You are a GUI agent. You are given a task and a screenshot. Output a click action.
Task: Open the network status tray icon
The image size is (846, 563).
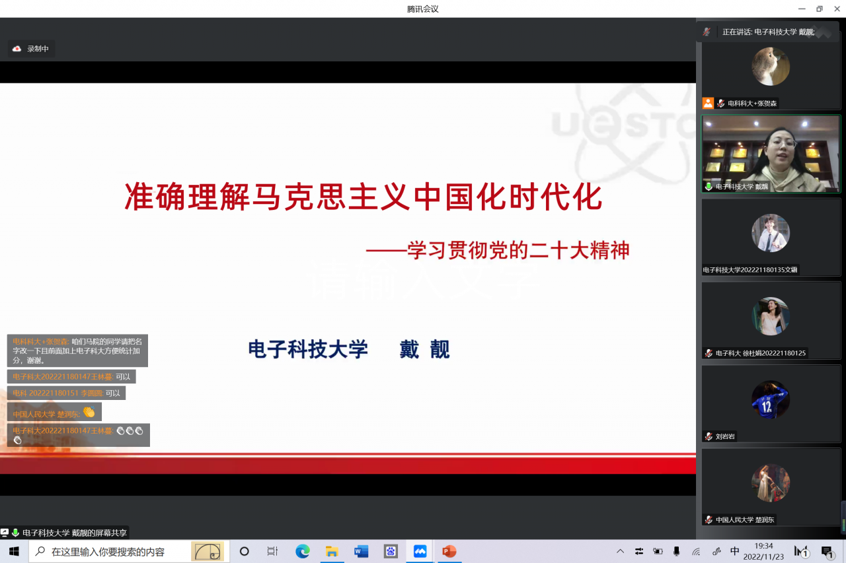tap(696, 551)
